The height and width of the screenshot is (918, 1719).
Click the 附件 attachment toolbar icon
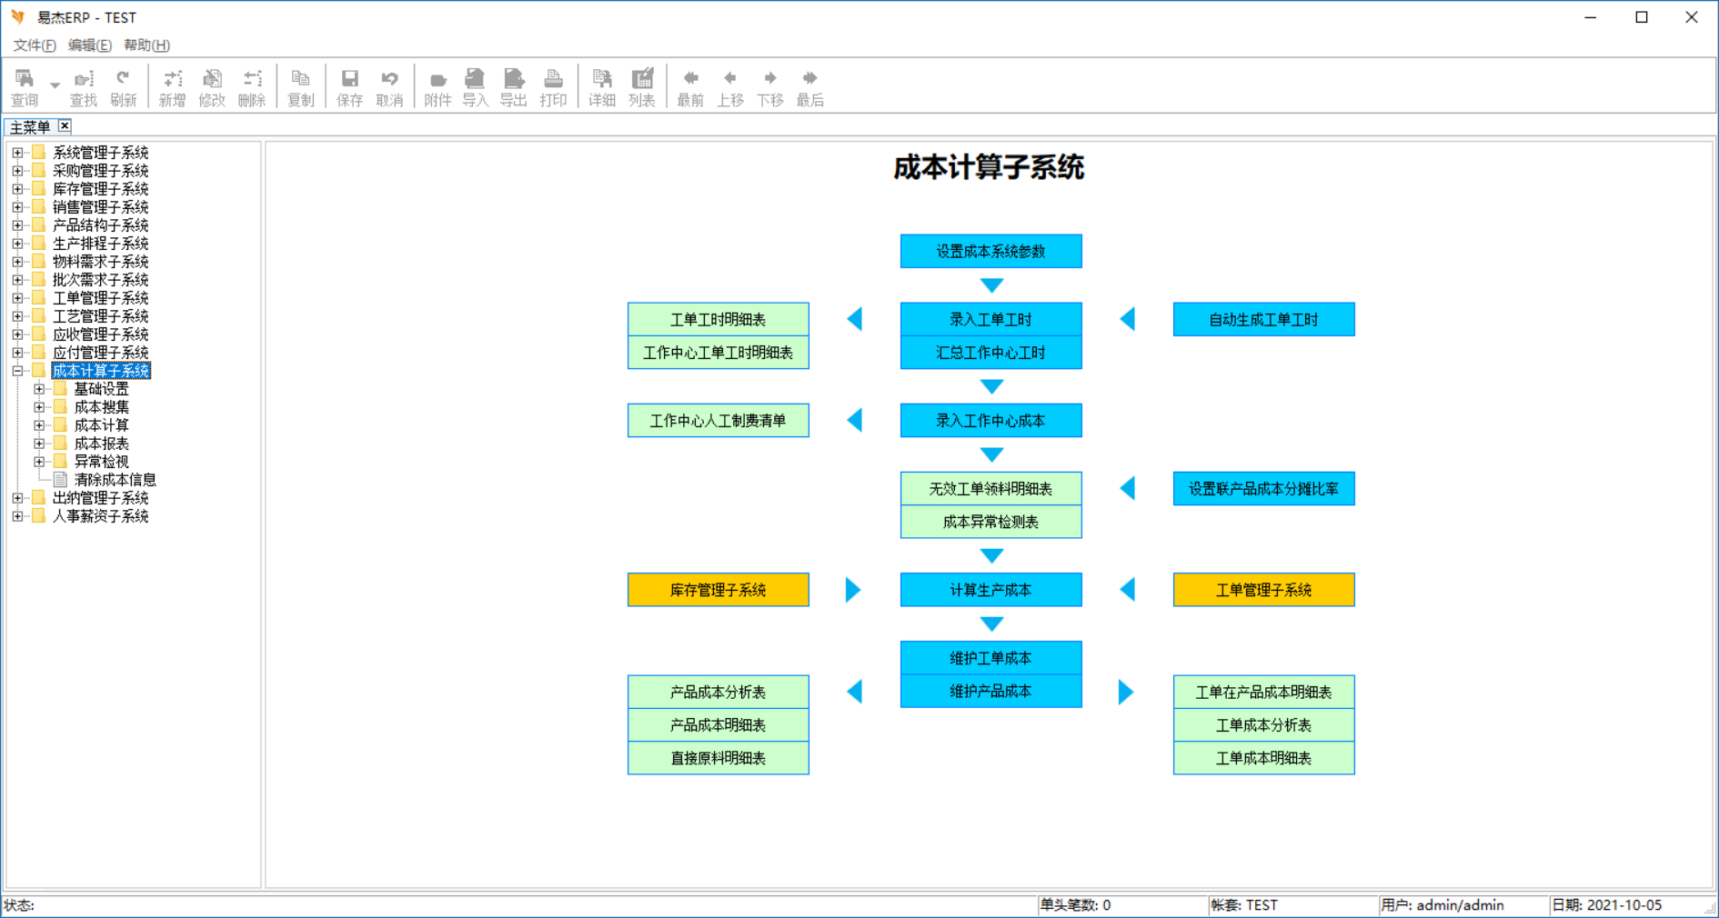[438, 87]
